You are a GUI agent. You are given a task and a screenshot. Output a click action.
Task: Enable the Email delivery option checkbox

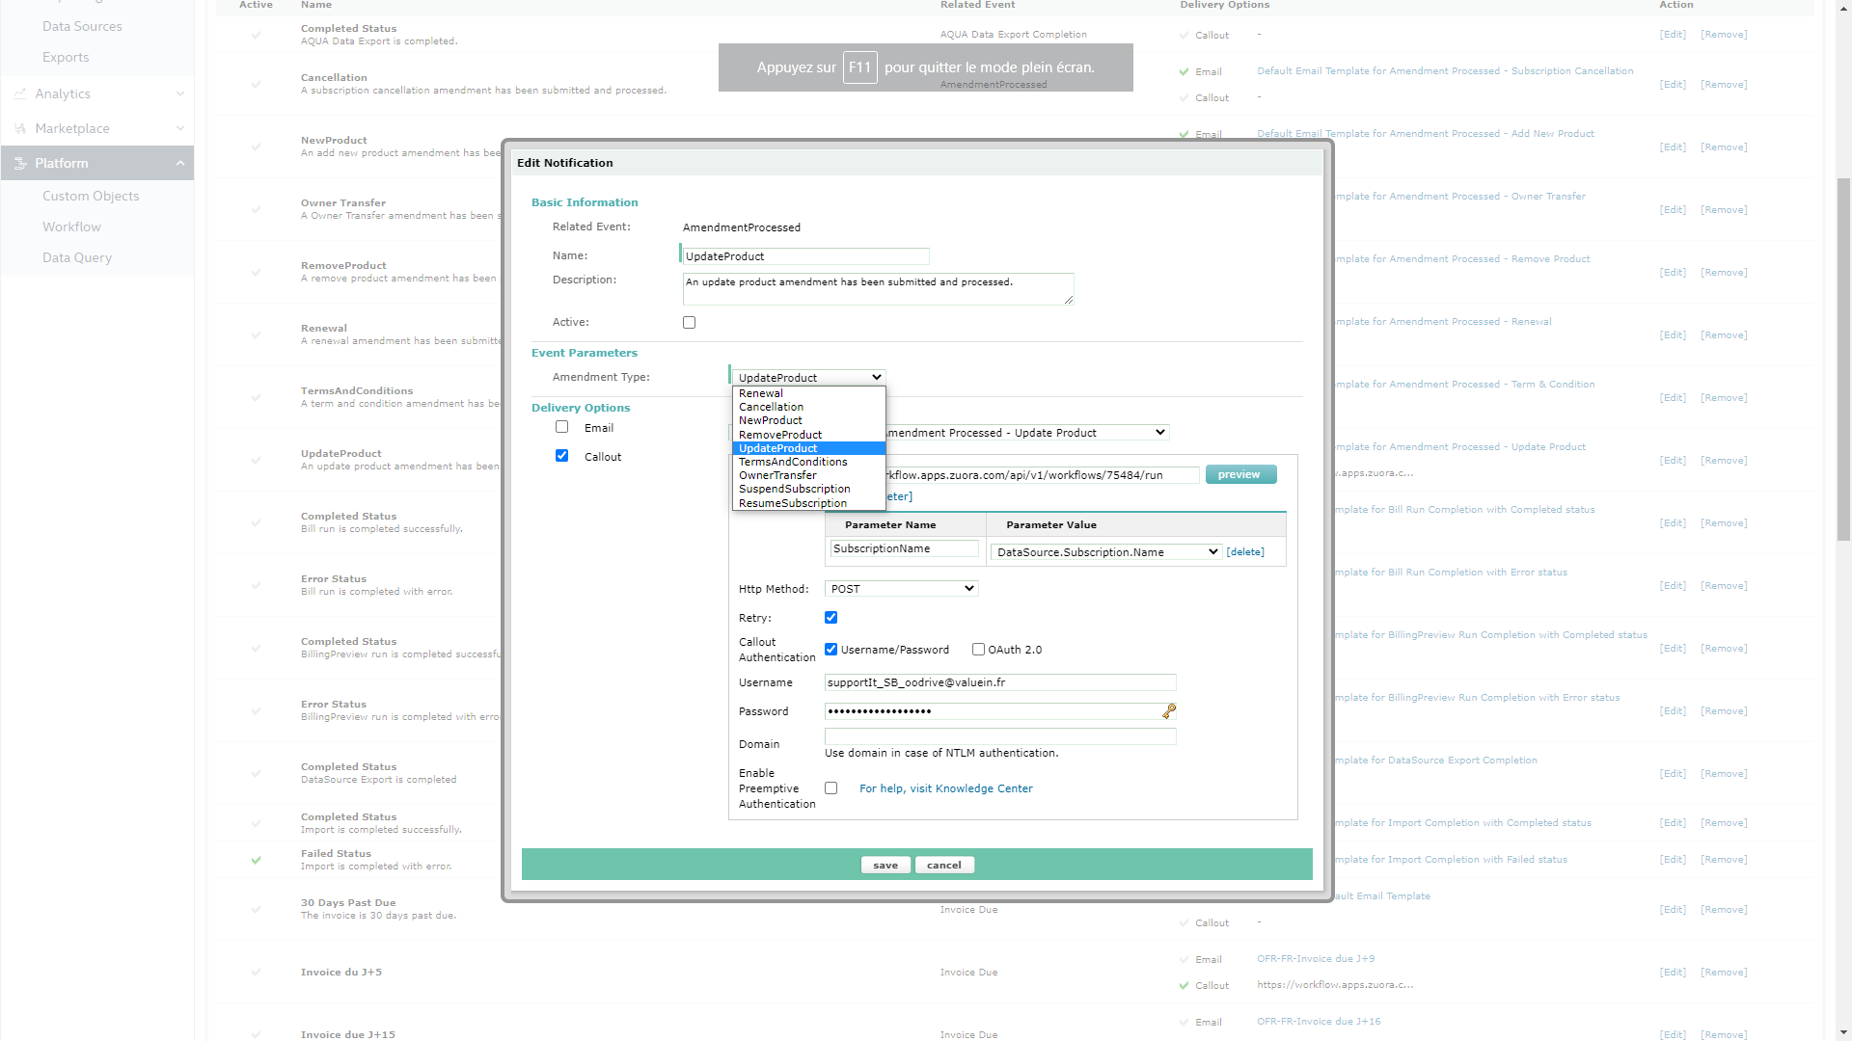pos(561,427)
